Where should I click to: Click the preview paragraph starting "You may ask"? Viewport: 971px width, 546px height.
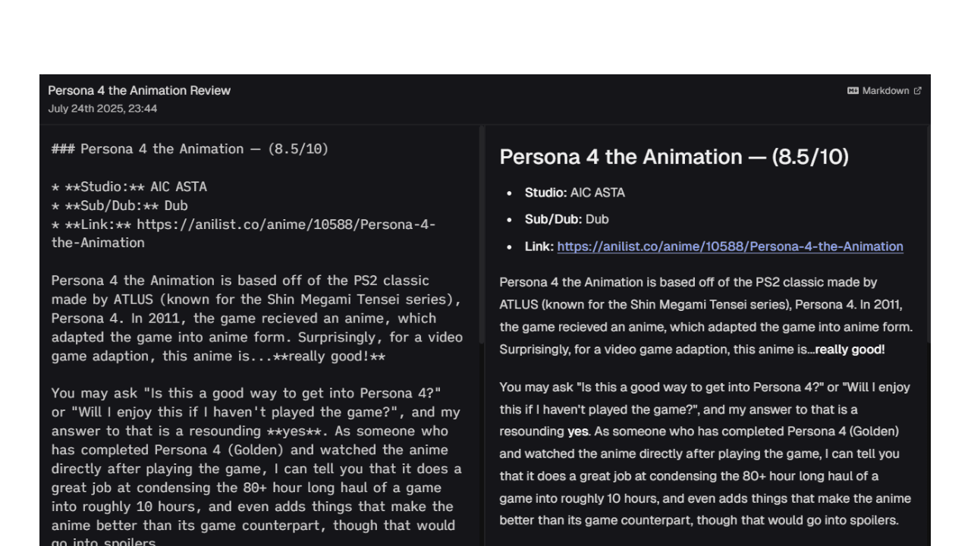705,453
